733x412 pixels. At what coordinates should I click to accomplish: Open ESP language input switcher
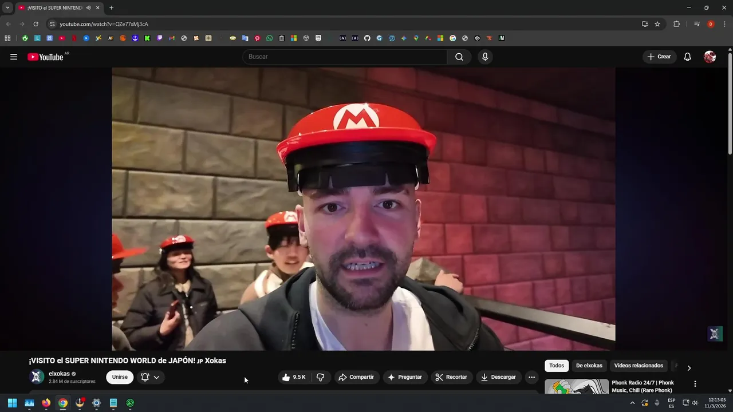click(x=671, y=403)
